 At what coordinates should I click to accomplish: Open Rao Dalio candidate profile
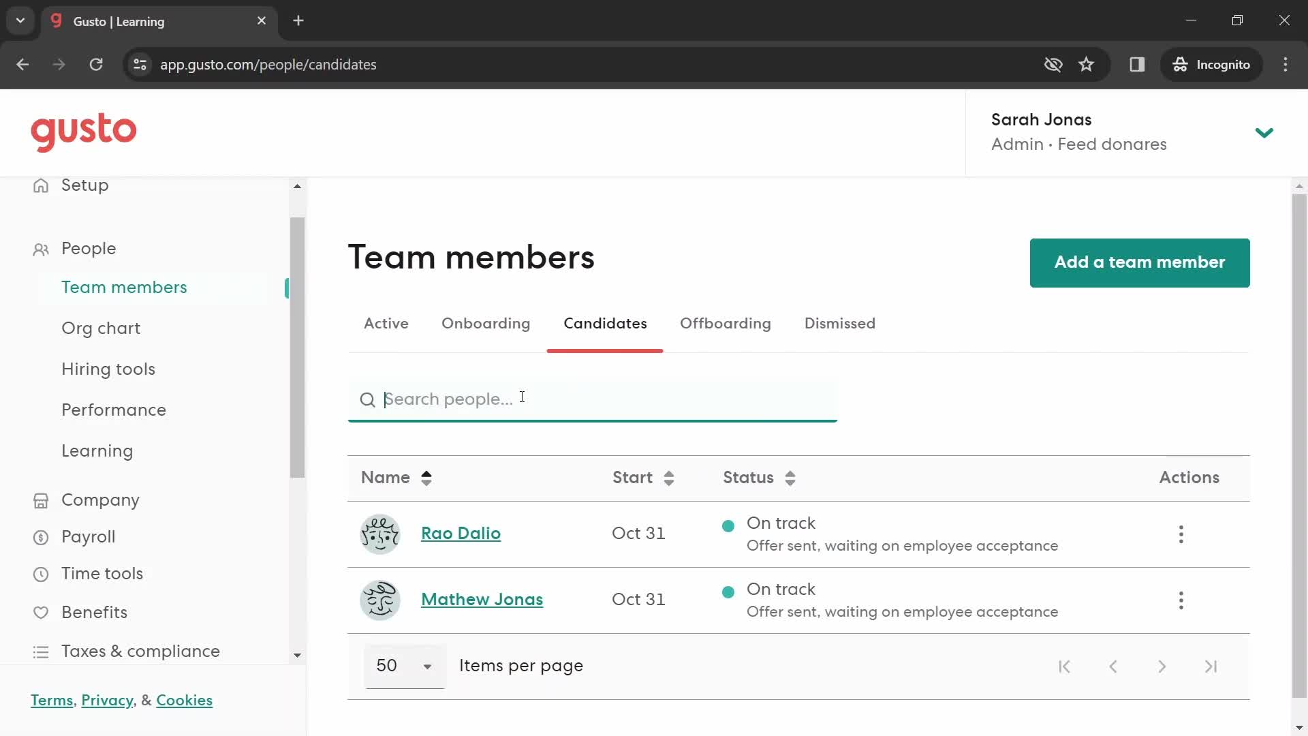click(x=461, y=533)
